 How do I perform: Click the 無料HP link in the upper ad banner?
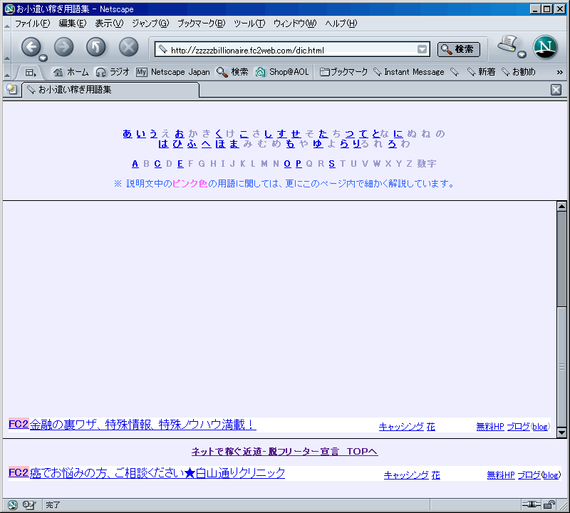pos(490,427)
